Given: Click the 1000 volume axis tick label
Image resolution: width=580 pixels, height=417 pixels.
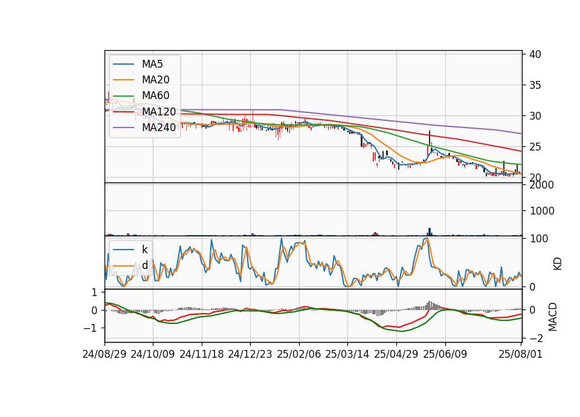Looking at the screenshot, I should tap(542, 211).
